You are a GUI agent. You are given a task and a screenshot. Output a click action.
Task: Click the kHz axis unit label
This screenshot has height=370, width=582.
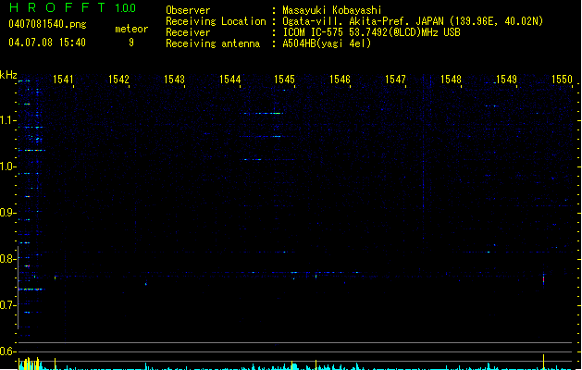pyautogui.click(x=8, y=75)
